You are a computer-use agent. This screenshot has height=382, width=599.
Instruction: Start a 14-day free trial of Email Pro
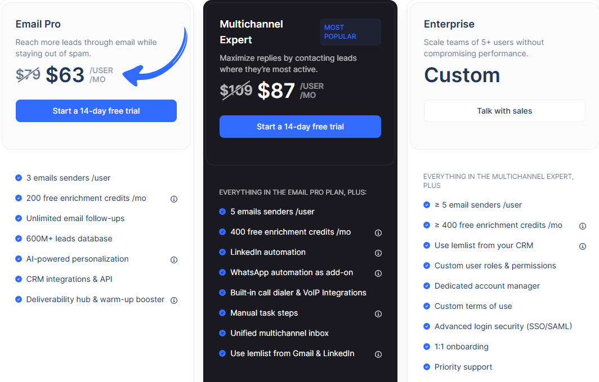coord(96,111)
